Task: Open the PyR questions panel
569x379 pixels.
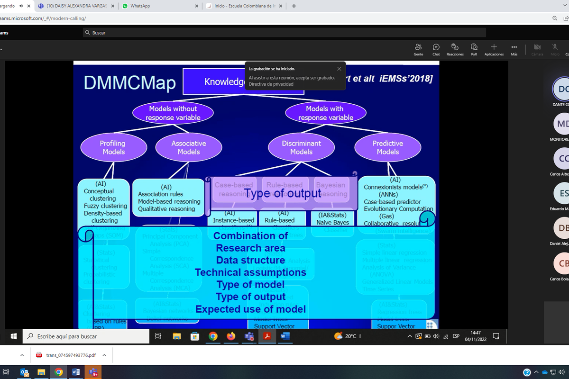Action: coord(474,49)
